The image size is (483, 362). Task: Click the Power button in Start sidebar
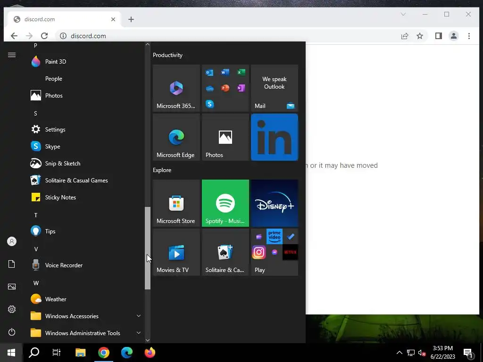pos(12,332)
